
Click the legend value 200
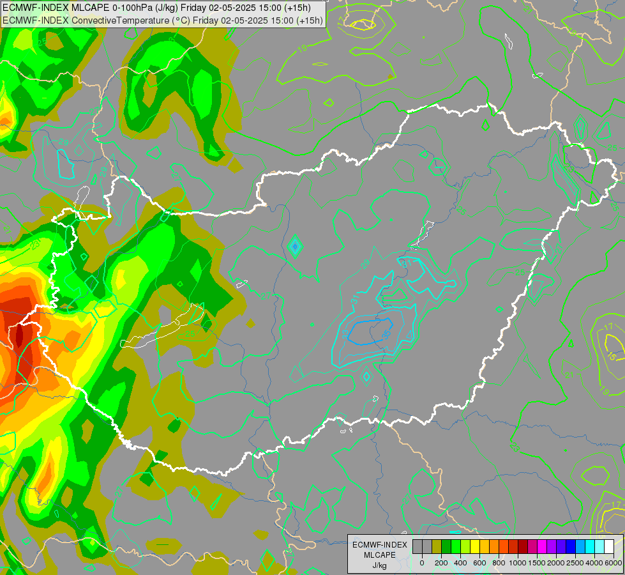pyautogui.click(x=441, y=563)
